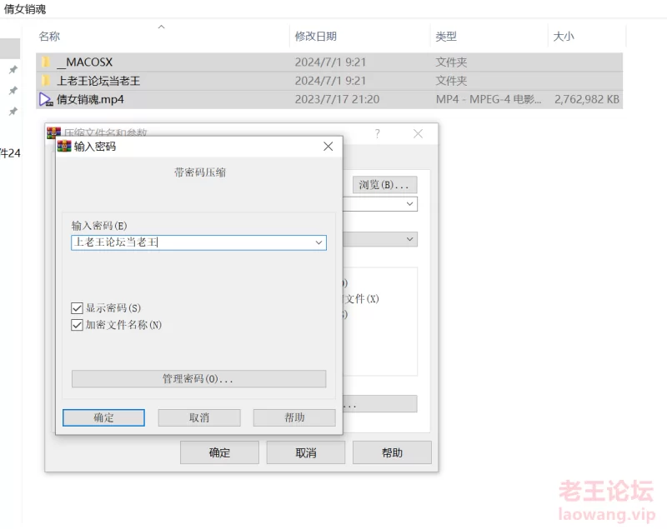Expand the archive name dropdown below 浏览 button
Image resolution: width=667 pixels, height=529 pixels.
[x=409, y=204]
